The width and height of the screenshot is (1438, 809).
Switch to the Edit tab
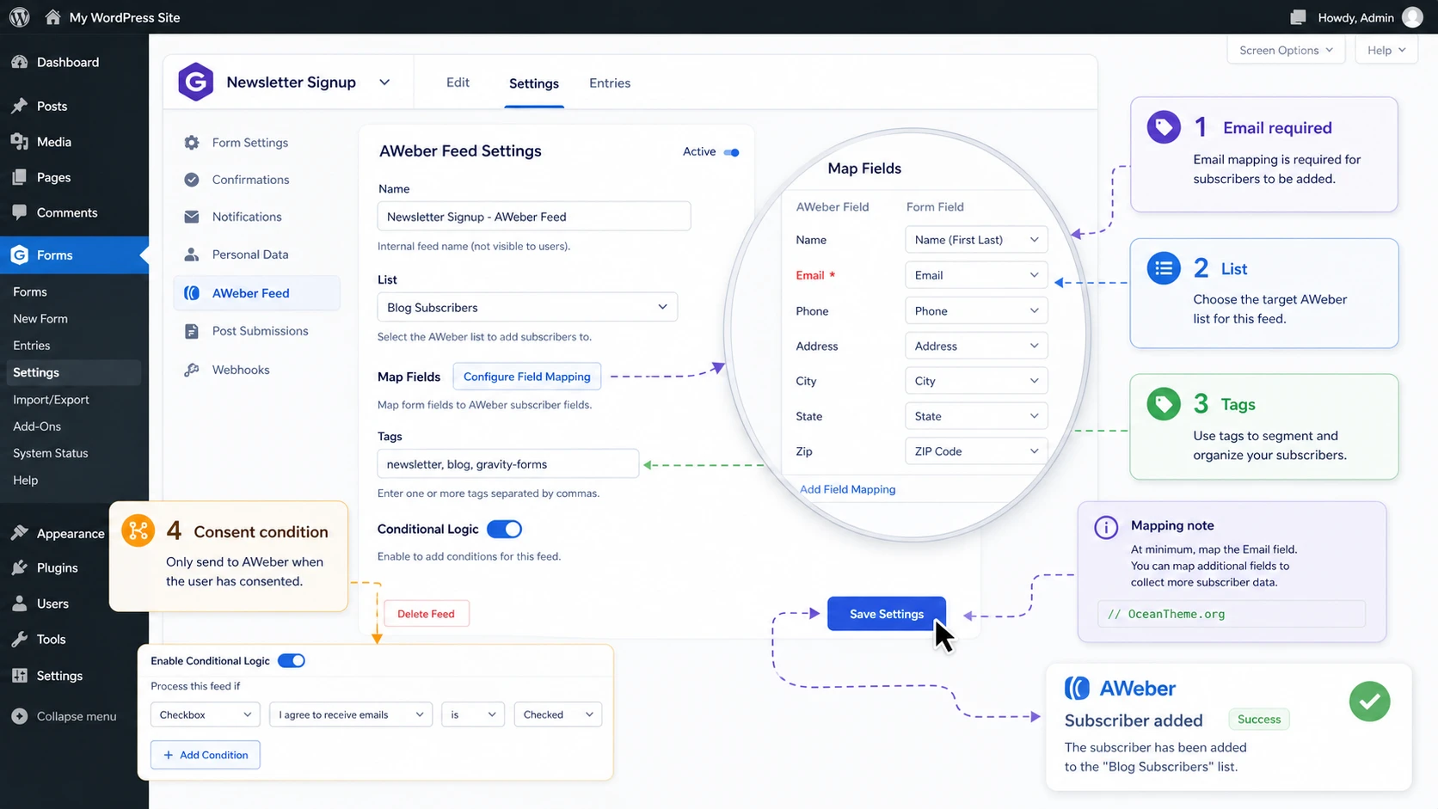[x=458, y=83]
